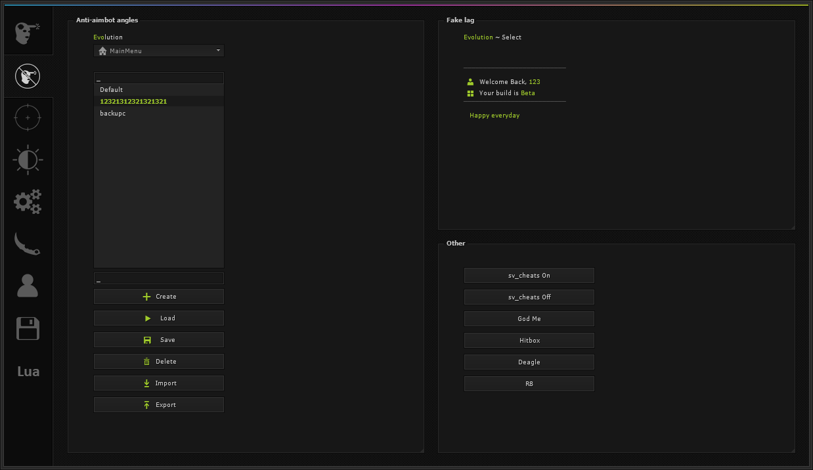Toggle the Hitbox button
This screenshot has width=813, height=470.
[529, 341]
